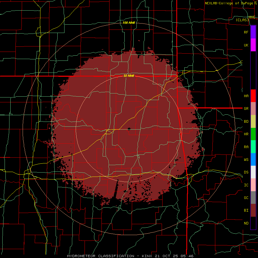Click the 'RF' legend label

click(246, 32)
